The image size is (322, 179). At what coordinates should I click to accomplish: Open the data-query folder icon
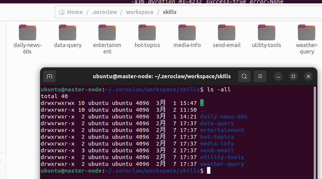67,32
